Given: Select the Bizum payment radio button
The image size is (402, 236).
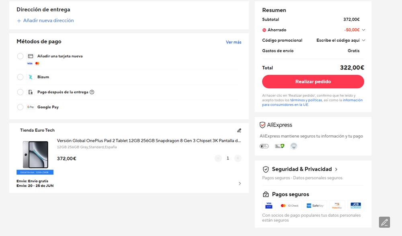Looking at the screenshot, I should point(20,77).
